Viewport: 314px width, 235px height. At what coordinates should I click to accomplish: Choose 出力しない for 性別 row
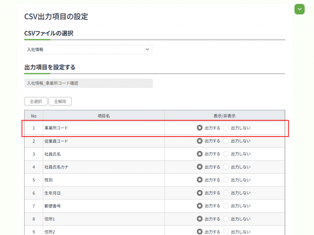pos(226,180)
